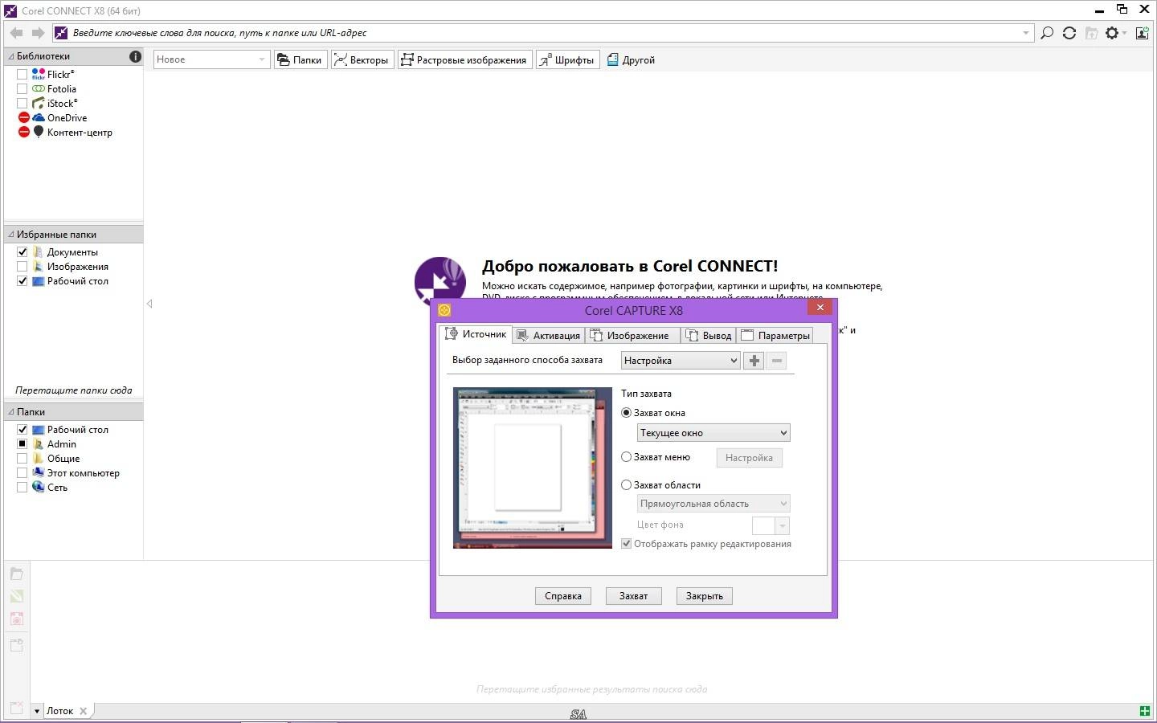This screenshot has width=1157, height=723.
Task: Select the Захват окна radio button
Action: (627, 412)
